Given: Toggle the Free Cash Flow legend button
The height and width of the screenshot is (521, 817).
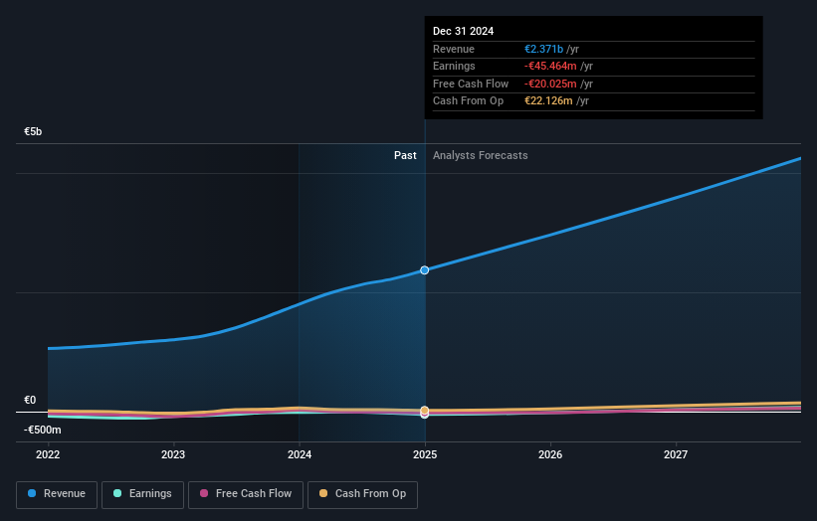Looking at the screenshot, I should pyautogui.click(x=246, y=494).
